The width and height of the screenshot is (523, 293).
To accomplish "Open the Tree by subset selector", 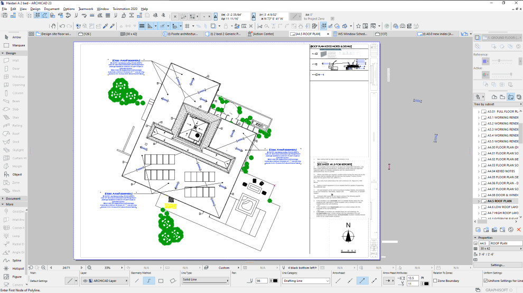I will pos(497,104).
